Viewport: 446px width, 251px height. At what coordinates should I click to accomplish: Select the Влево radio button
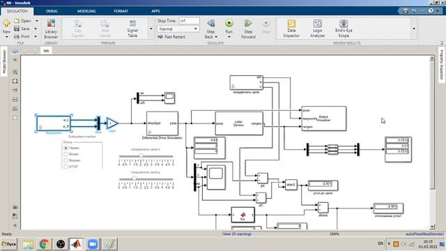click(x=66, y=154)
